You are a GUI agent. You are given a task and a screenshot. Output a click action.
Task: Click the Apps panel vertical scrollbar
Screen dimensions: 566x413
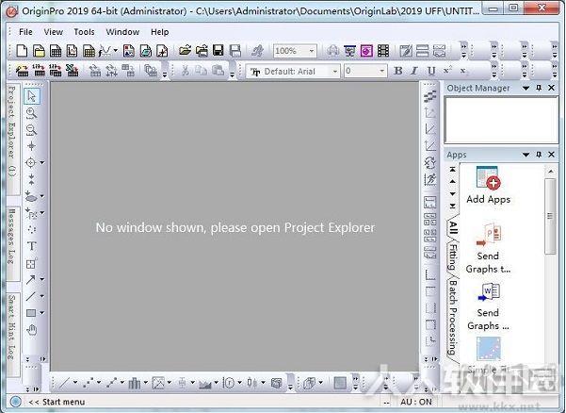click(550, 216)
